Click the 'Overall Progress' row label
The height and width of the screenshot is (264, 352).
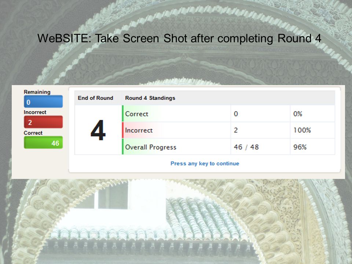(x=151, y=147)
